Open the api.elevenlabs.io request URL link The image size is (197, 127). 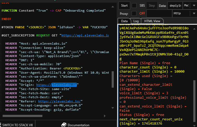(x=85, y=35)
